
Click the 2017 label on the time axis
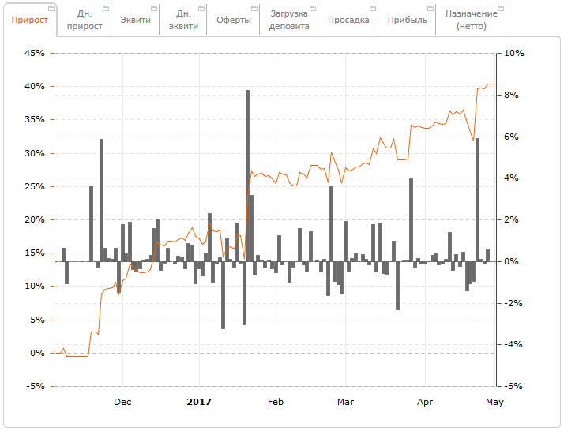[x=199, y=402]
